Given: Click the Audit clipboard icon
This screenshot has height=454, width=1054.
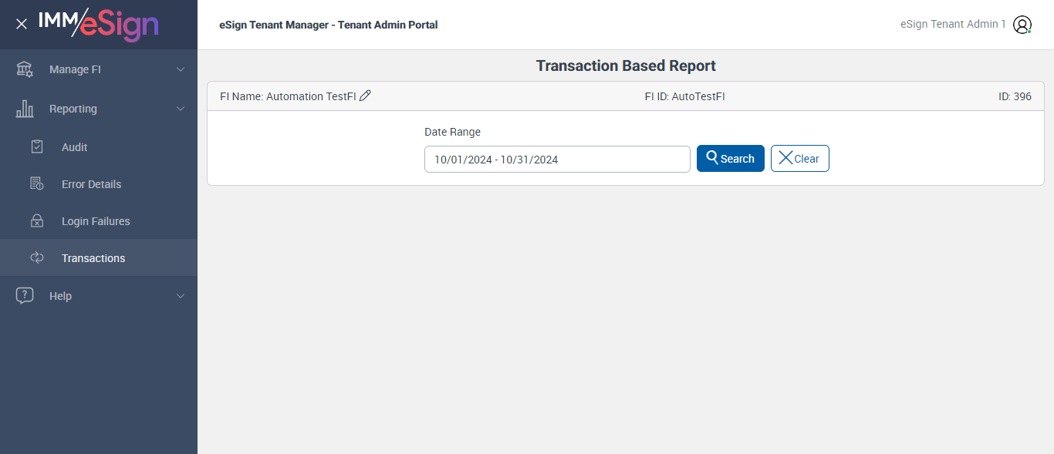Looking at the screenshot, I should [37, 147].
